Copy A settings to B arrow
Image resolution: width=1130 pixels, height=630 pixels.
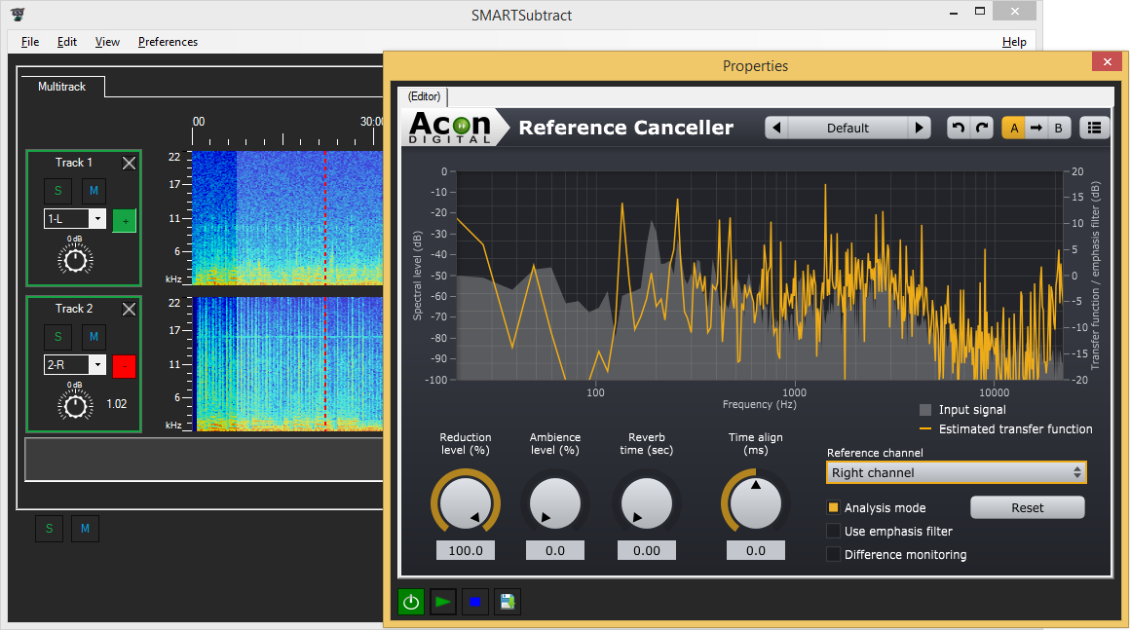pos(1036,129)
